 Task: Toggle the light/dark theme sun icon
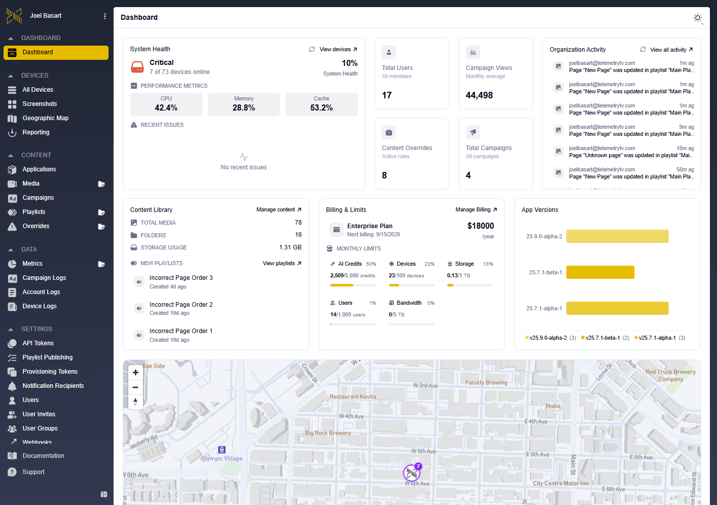coord(698,18)
